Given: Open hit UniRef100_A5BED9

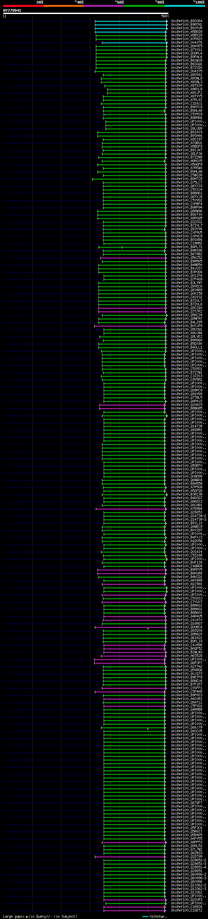Looking at the screenshot, I should [187, 32].
